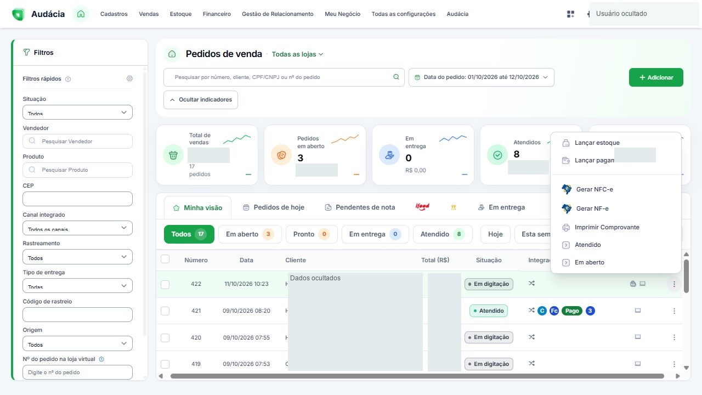Click the Atendidos green check icon

497,155
